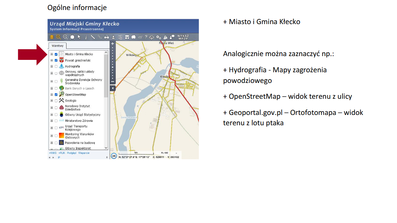Activate the info (i) identify tool
The height and width of the screenshot is (223, 397).
pyautogui.click(x=86, y=37)
